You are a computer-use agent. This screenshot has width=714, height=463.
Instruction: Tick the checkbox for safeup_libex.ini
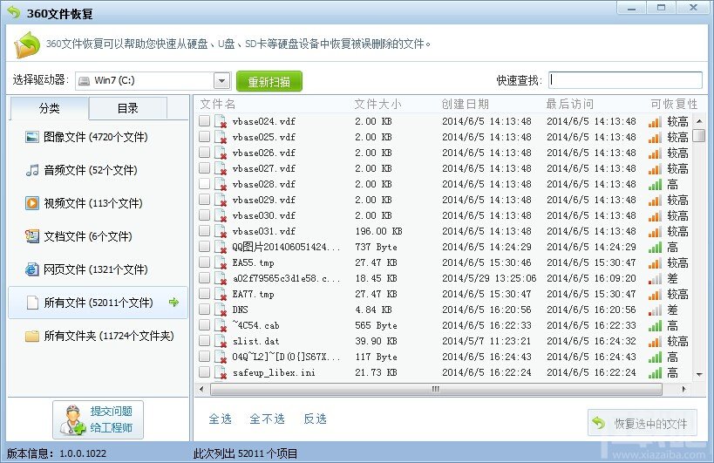click(x=204, y=372)
